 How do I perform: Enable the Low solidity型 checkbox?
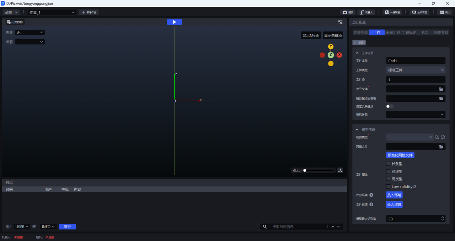click(388, 186)
